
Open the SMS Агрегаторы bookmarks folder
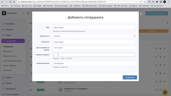point(90,6)
